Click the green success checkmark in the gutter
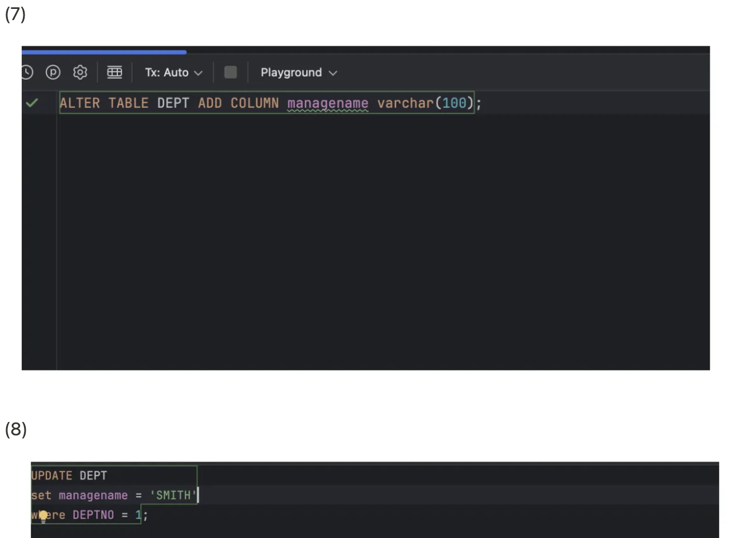Image resolution: width=731 pixels, height=538 pixels. (32, 103)
